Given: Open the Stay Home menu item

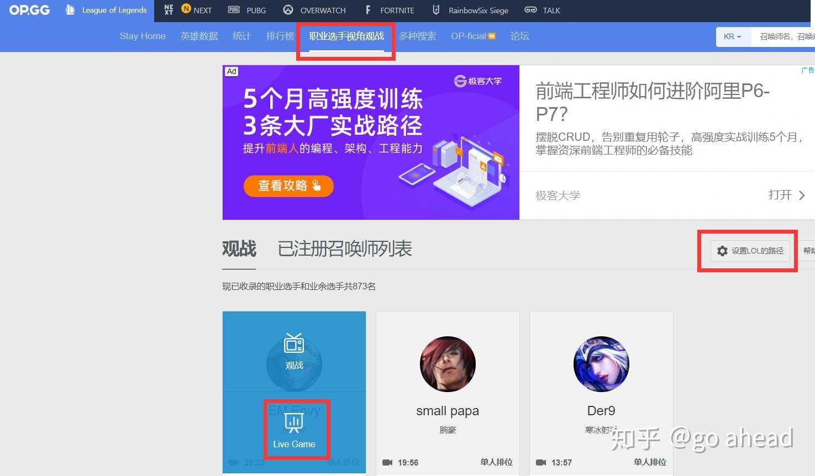Looking at the screenshot, I should tap(143, 36).
